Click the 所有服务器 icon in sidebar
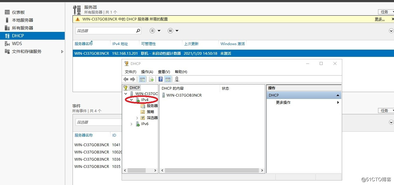The width and height of the screenshot is (394, 185). point(7,28)
